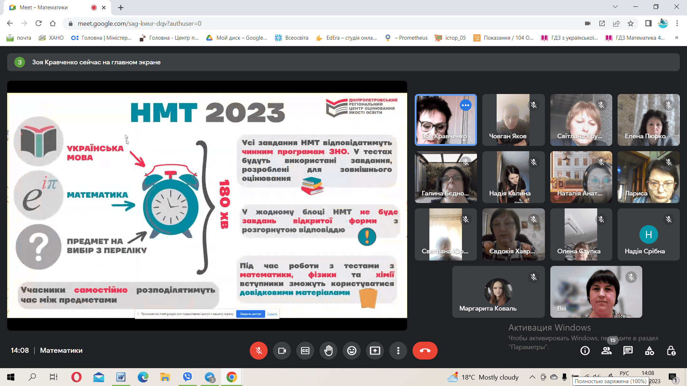Go back in browser history
This screenshot has height=386, width=687.
[x=10, y=24]
